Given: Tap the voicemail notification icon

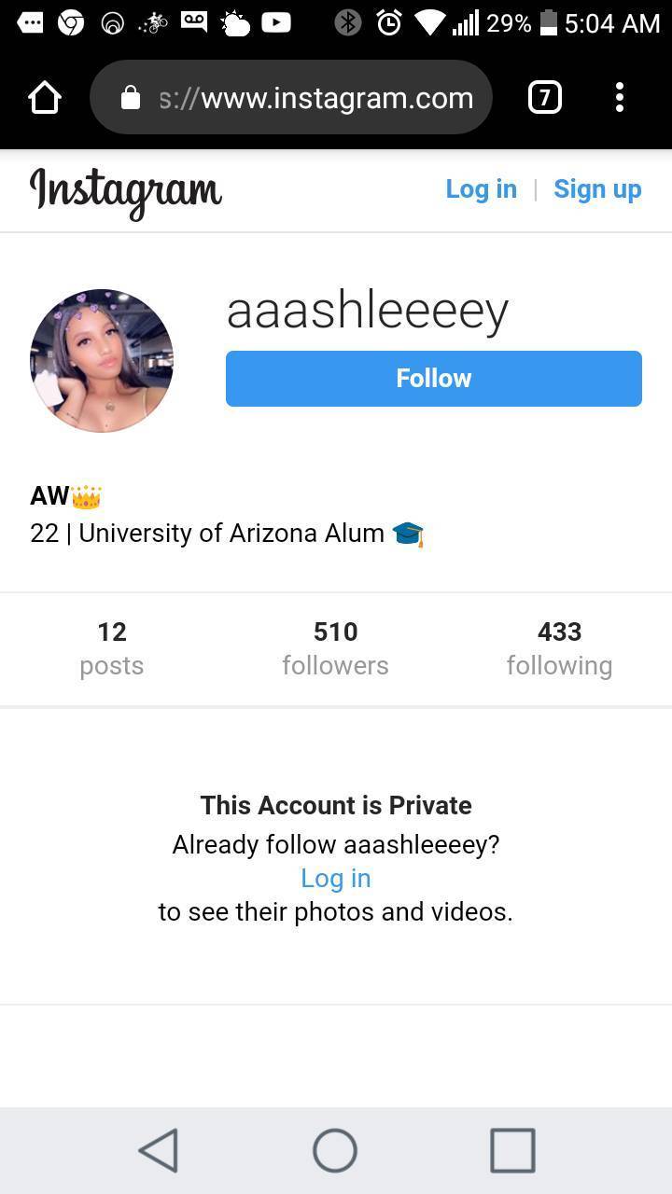Looking at the screenshot, I should (x=194, y=21).
